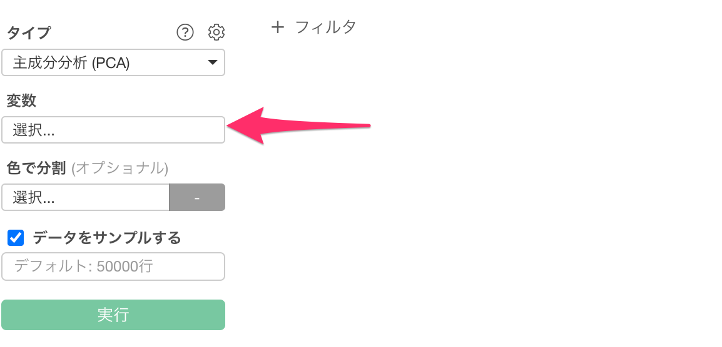Click the 色で分割 heading

click(36, 169)
